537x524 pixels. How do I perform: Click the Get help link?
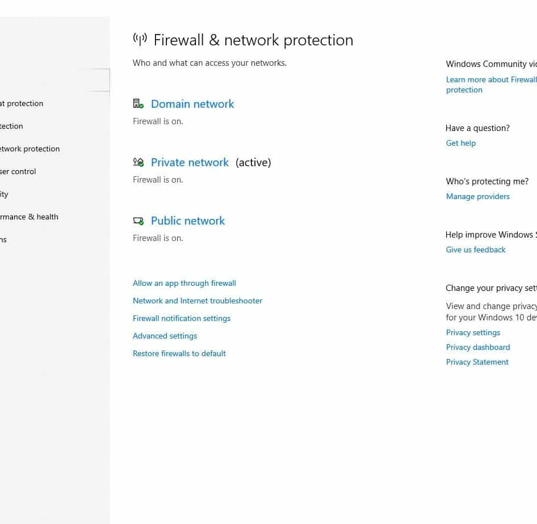[x=460, y=143]
